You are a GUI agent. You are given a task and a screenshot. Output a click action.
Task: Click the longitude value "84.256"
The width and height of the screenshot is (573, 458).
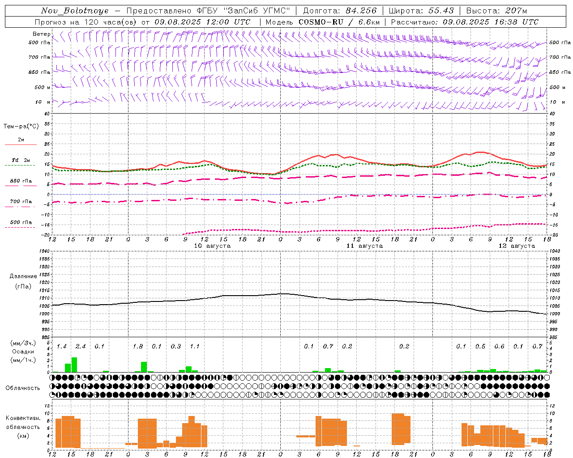[x=361, y=11]
